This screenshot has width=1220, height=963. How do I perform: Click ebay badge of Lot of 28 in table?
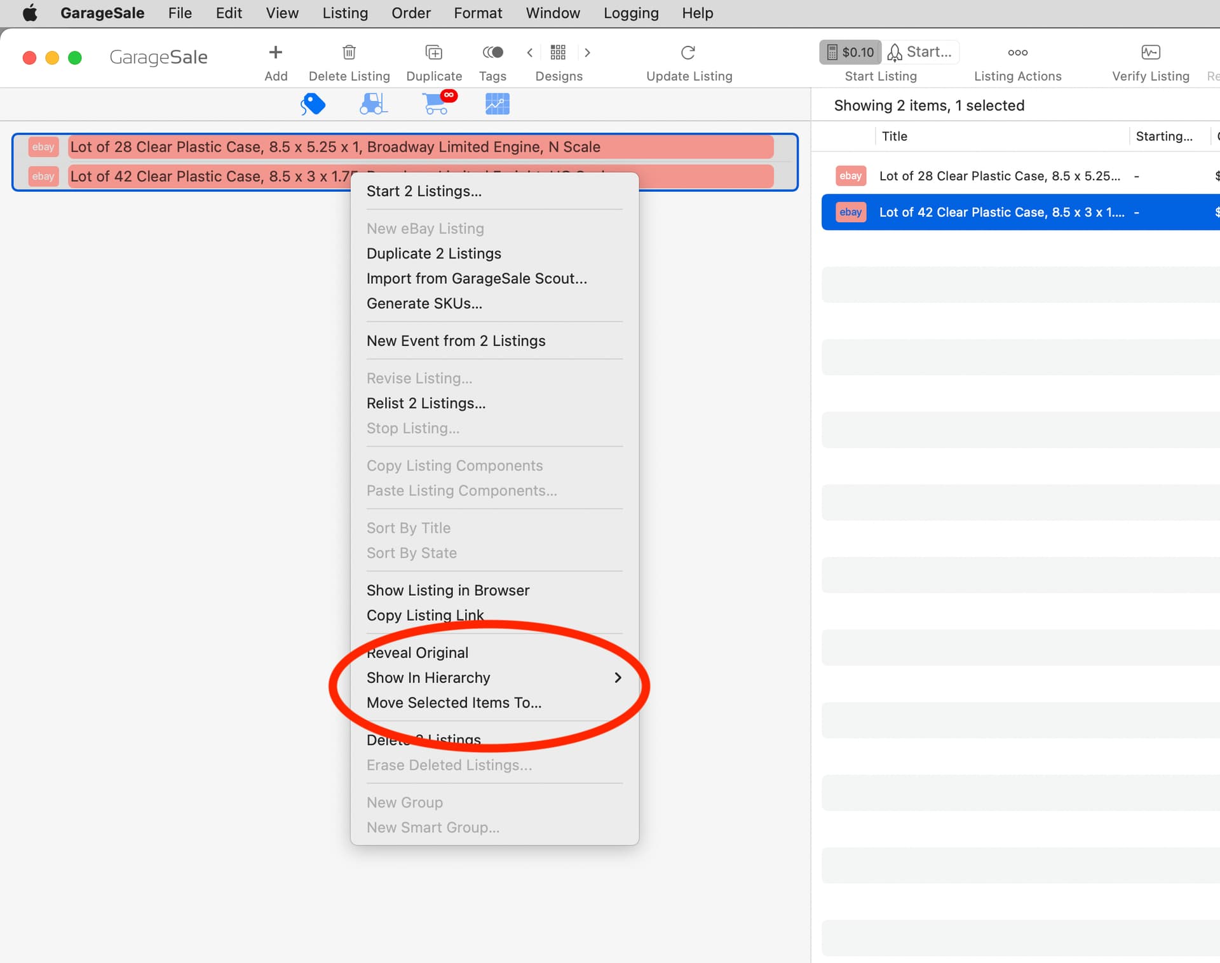pos(850,176)
